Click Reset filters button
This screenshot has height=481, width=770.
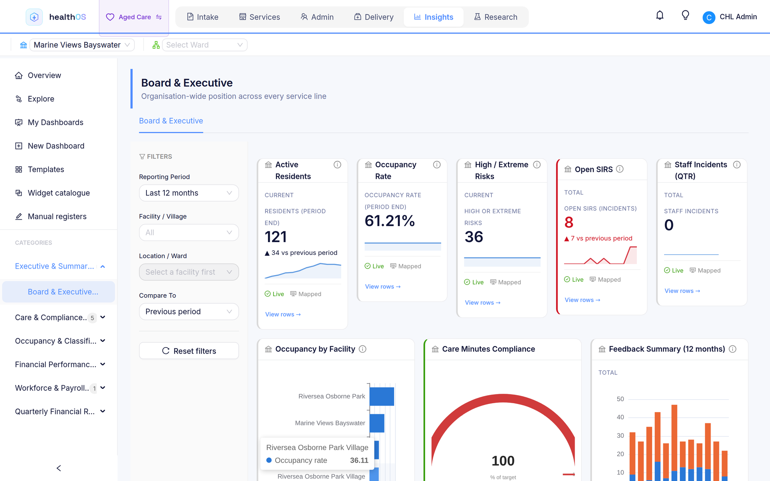[189, 351]
